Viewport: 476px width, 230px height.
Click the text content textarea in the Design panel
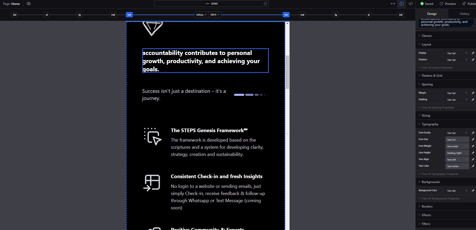pyautogui.click(x=446, y=23)
